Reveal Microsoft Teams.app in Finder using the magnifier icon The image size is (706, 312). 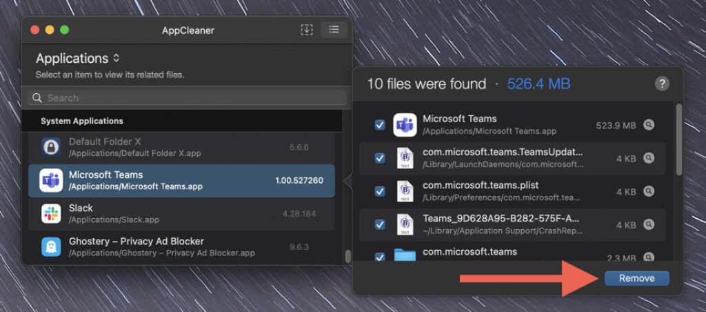(648, 125)
